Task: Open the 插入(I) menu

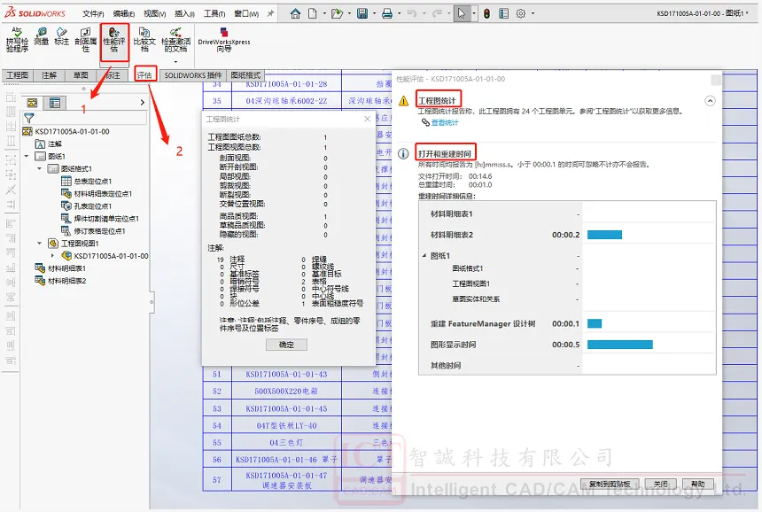Action: 184,13
